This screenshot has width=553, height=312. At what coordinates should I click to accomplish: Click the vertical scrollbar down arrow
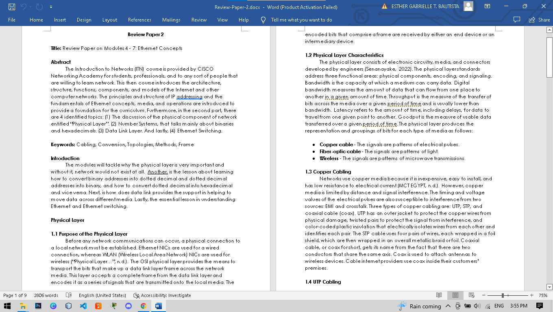coord(549,287)
